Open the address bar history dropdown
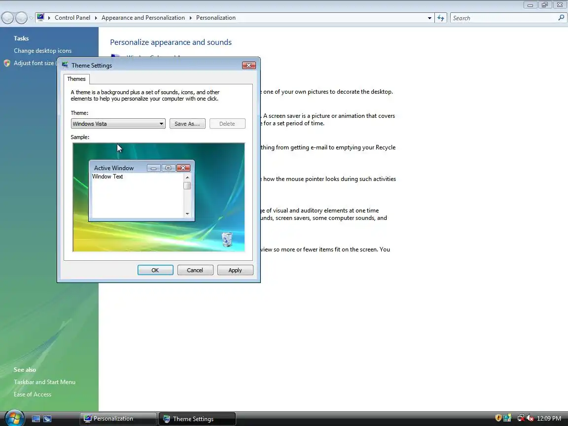 pos(429,18)
